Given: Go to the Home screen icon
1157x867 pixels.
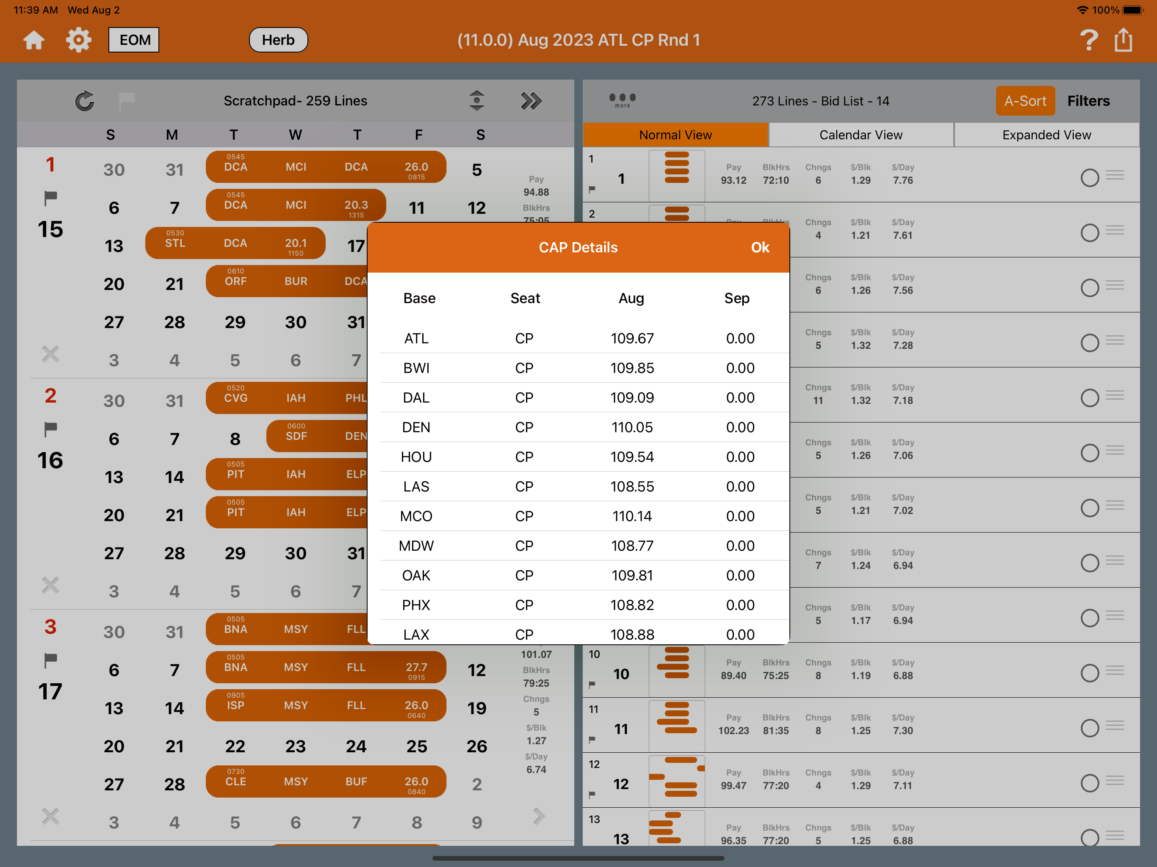Looking at the screenshot, I should point(34,40).
